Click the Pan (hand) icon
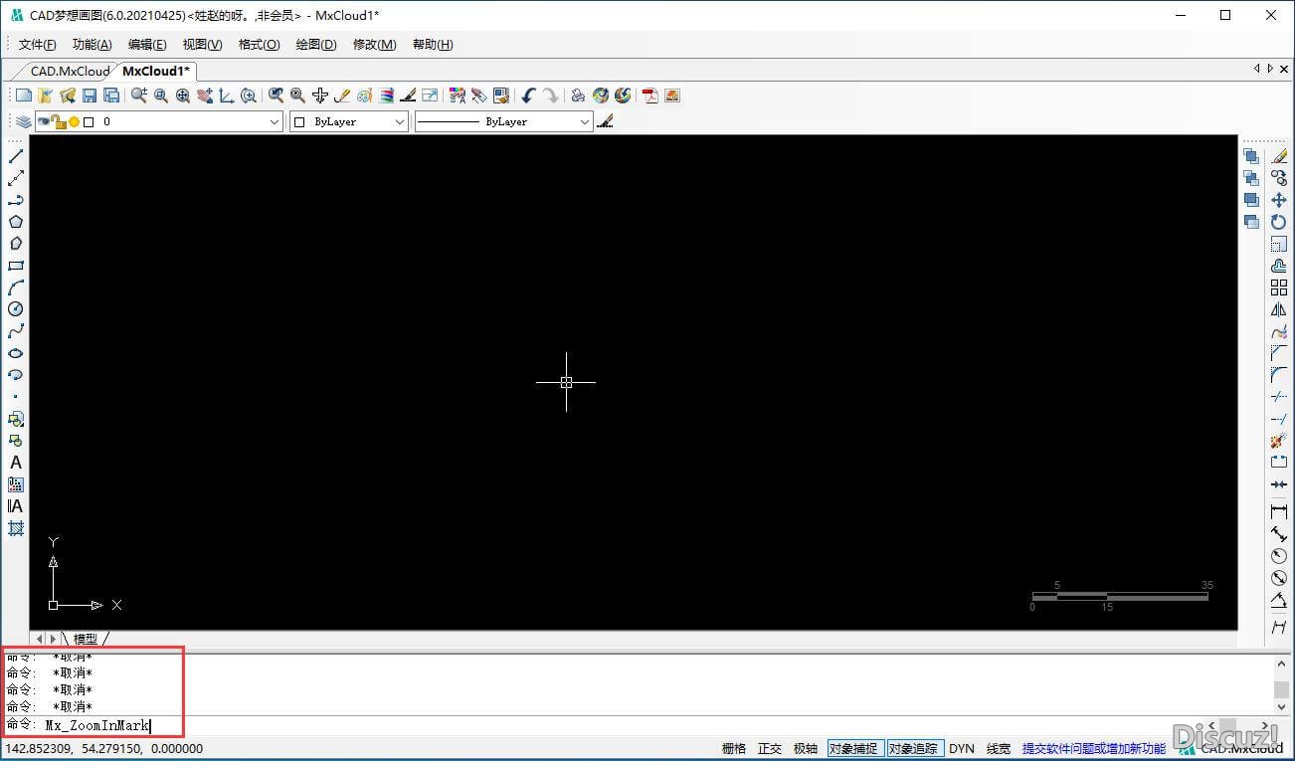 [205, 95]
